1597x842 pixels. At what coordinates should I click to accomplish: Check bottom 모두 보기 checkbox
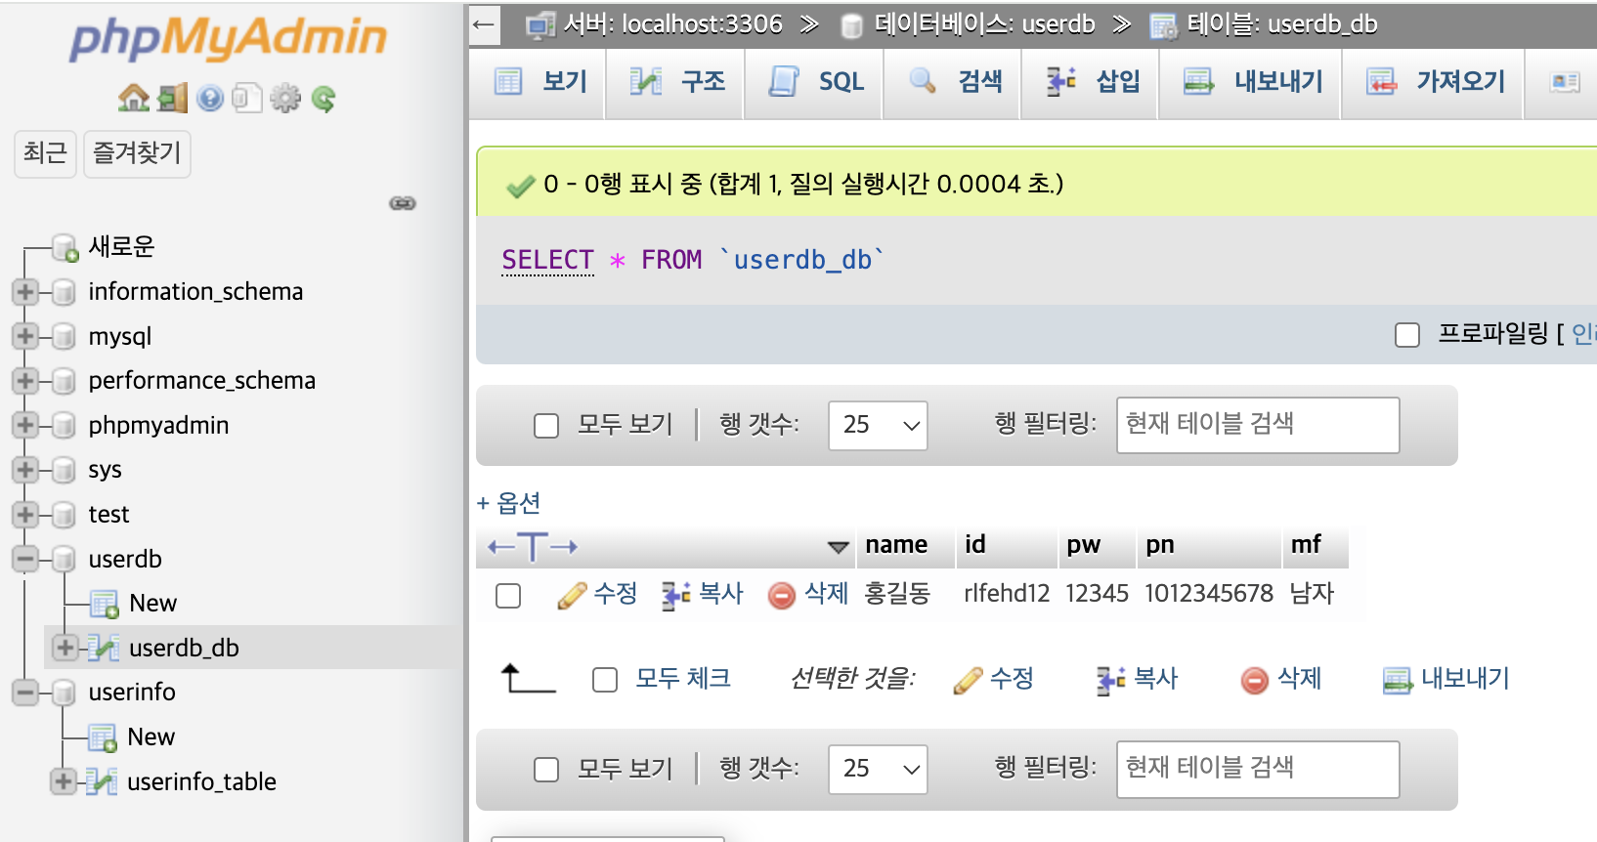click(x=546, y=770)
